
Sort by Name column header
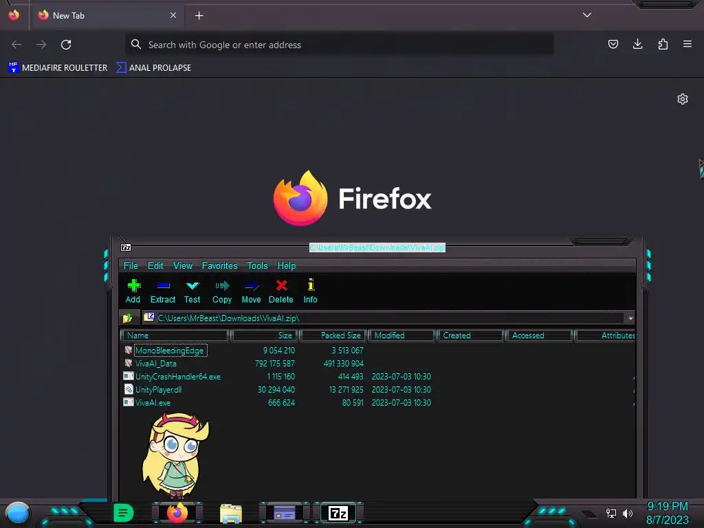175,335
